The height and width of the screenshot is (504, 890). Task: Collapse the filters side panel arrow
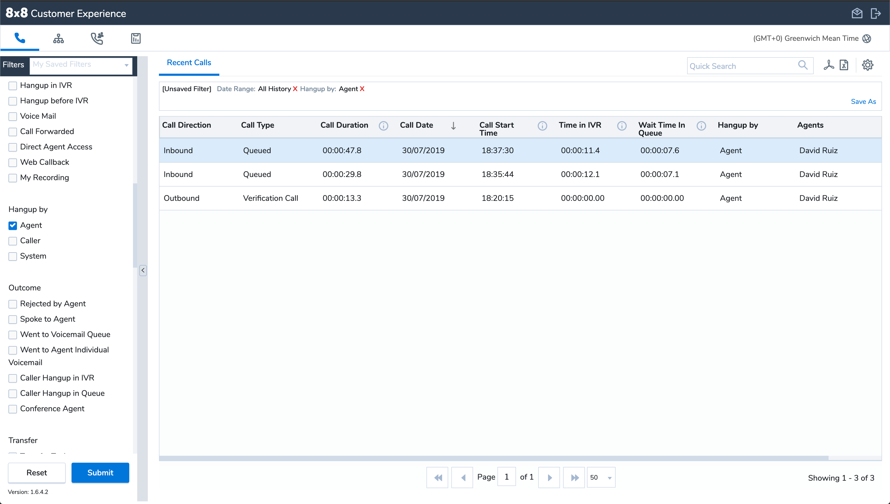143,270
